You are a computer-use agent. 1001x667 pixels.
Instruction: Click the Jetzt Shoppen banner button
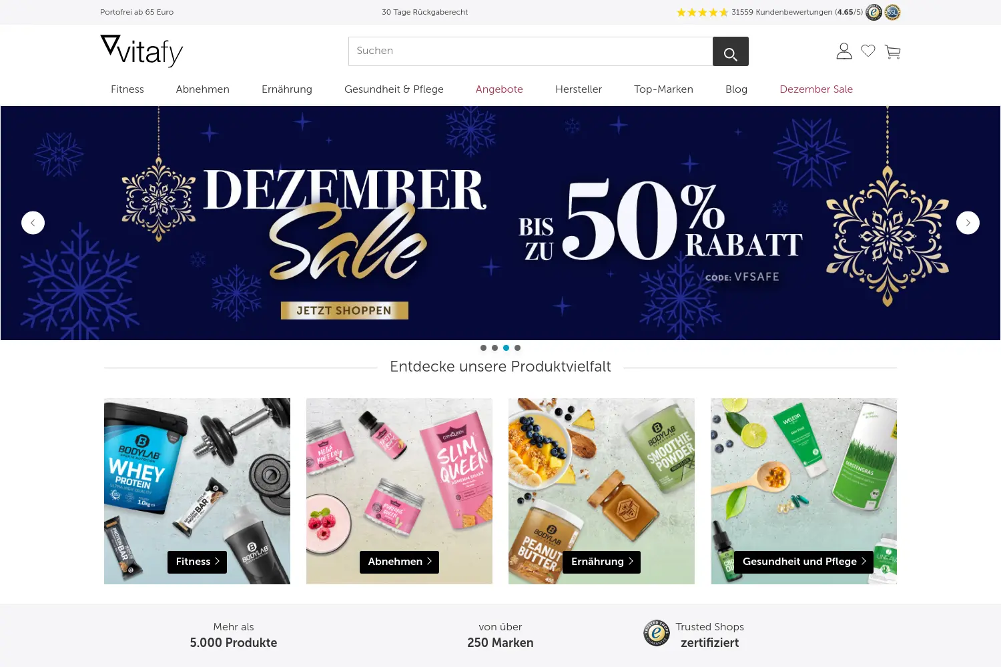[x=344, y=310]
